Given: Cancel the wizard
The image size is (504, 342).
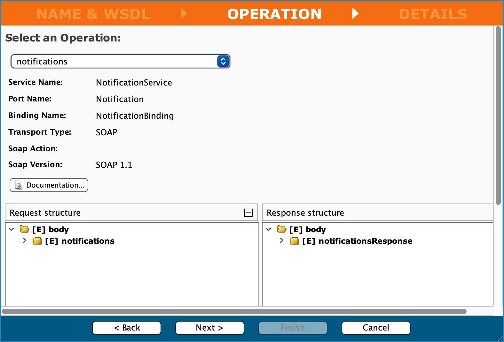Looking at the screenshot, I should click(376, 328).
